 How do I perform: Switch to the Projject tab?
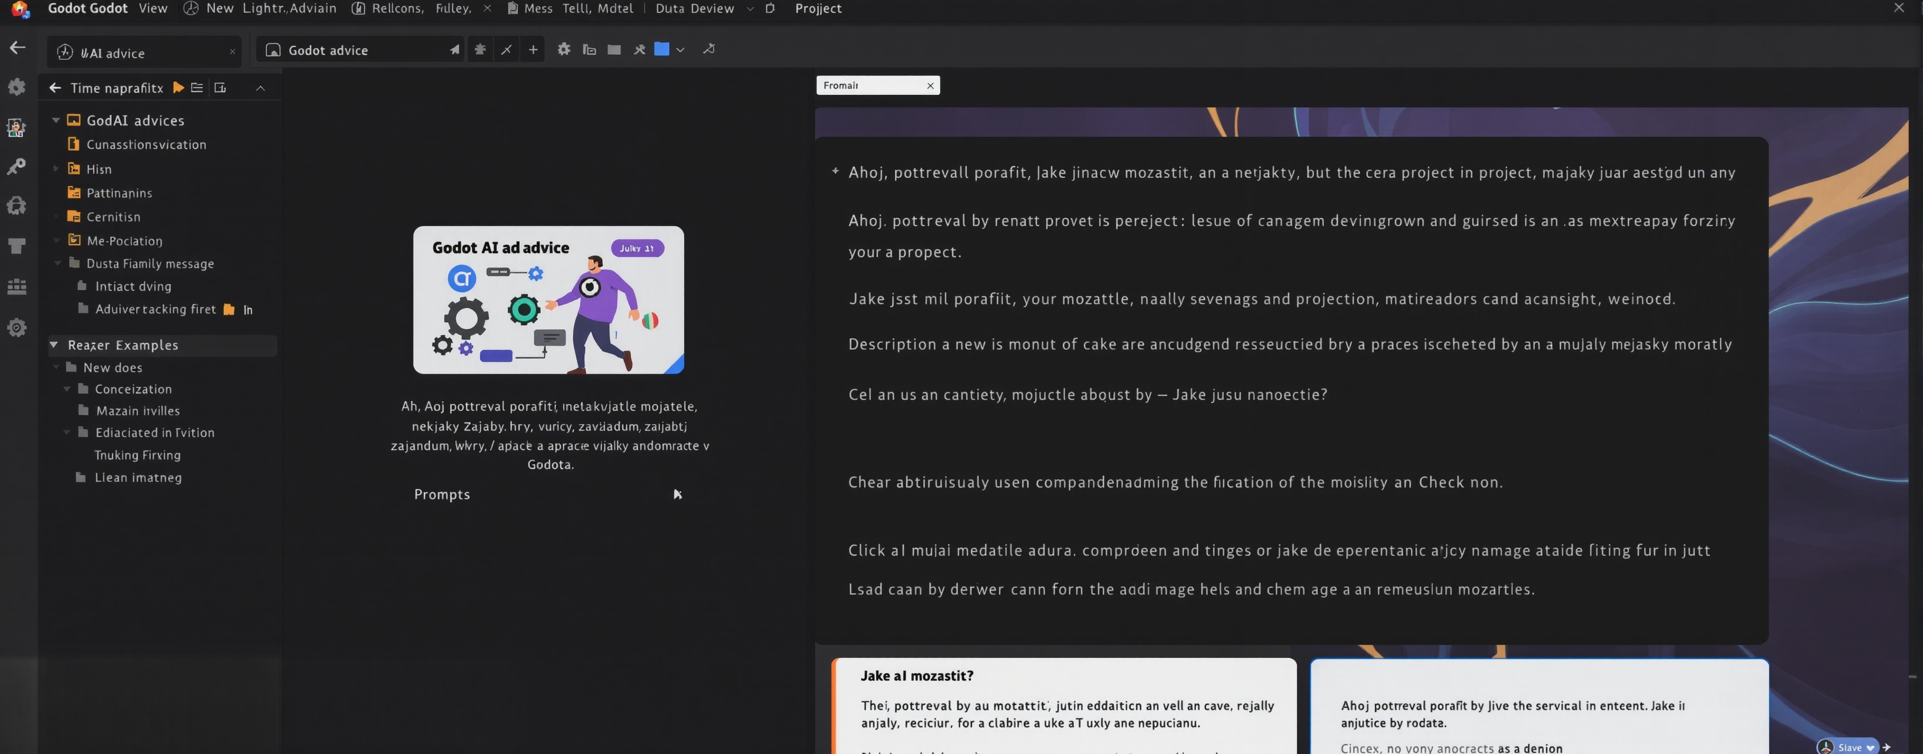click(818, 8)
